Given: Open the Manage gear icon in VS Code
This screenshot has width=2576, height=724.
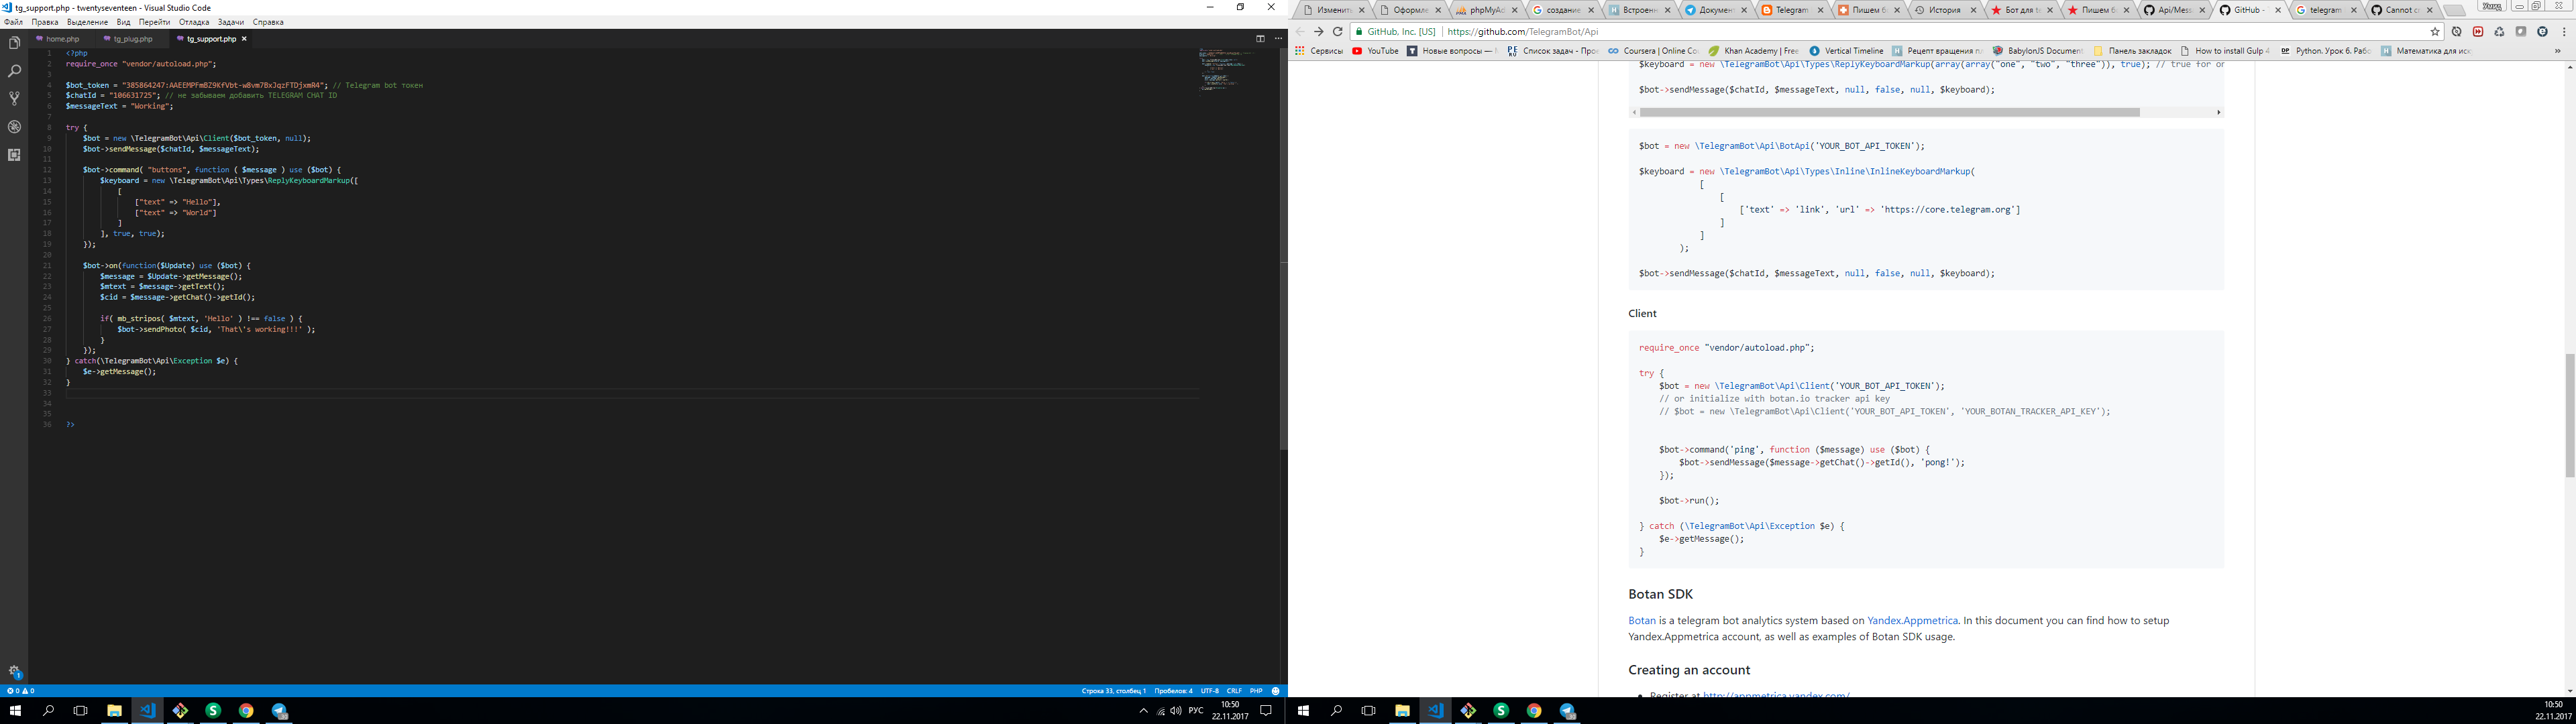Looking at the screenshot, I should [x=14, y=672].
